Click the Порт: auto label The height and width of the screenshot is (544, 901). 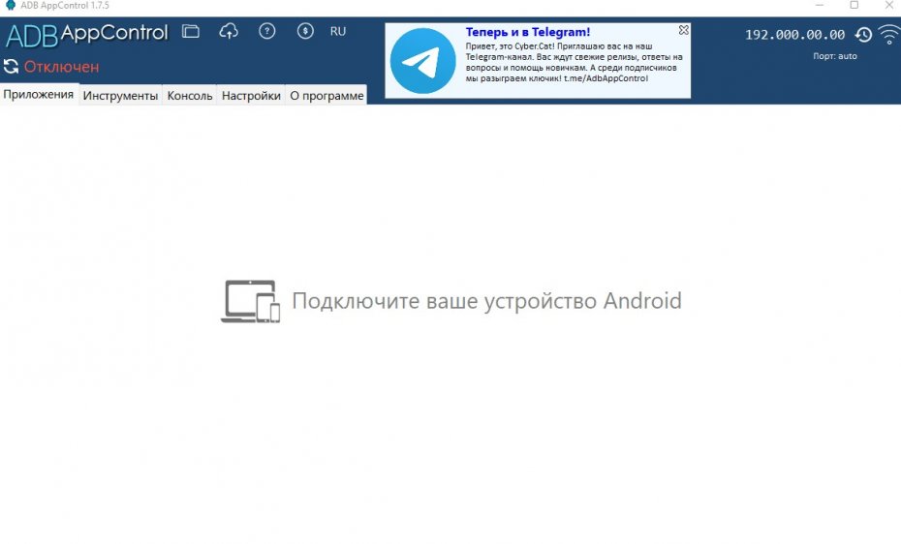(x=835, y=56)
